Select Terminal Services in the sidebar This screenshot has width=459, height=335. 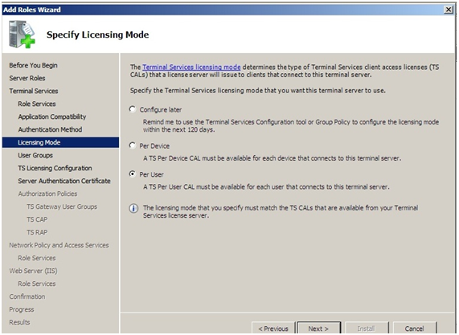tap(34, 91)
